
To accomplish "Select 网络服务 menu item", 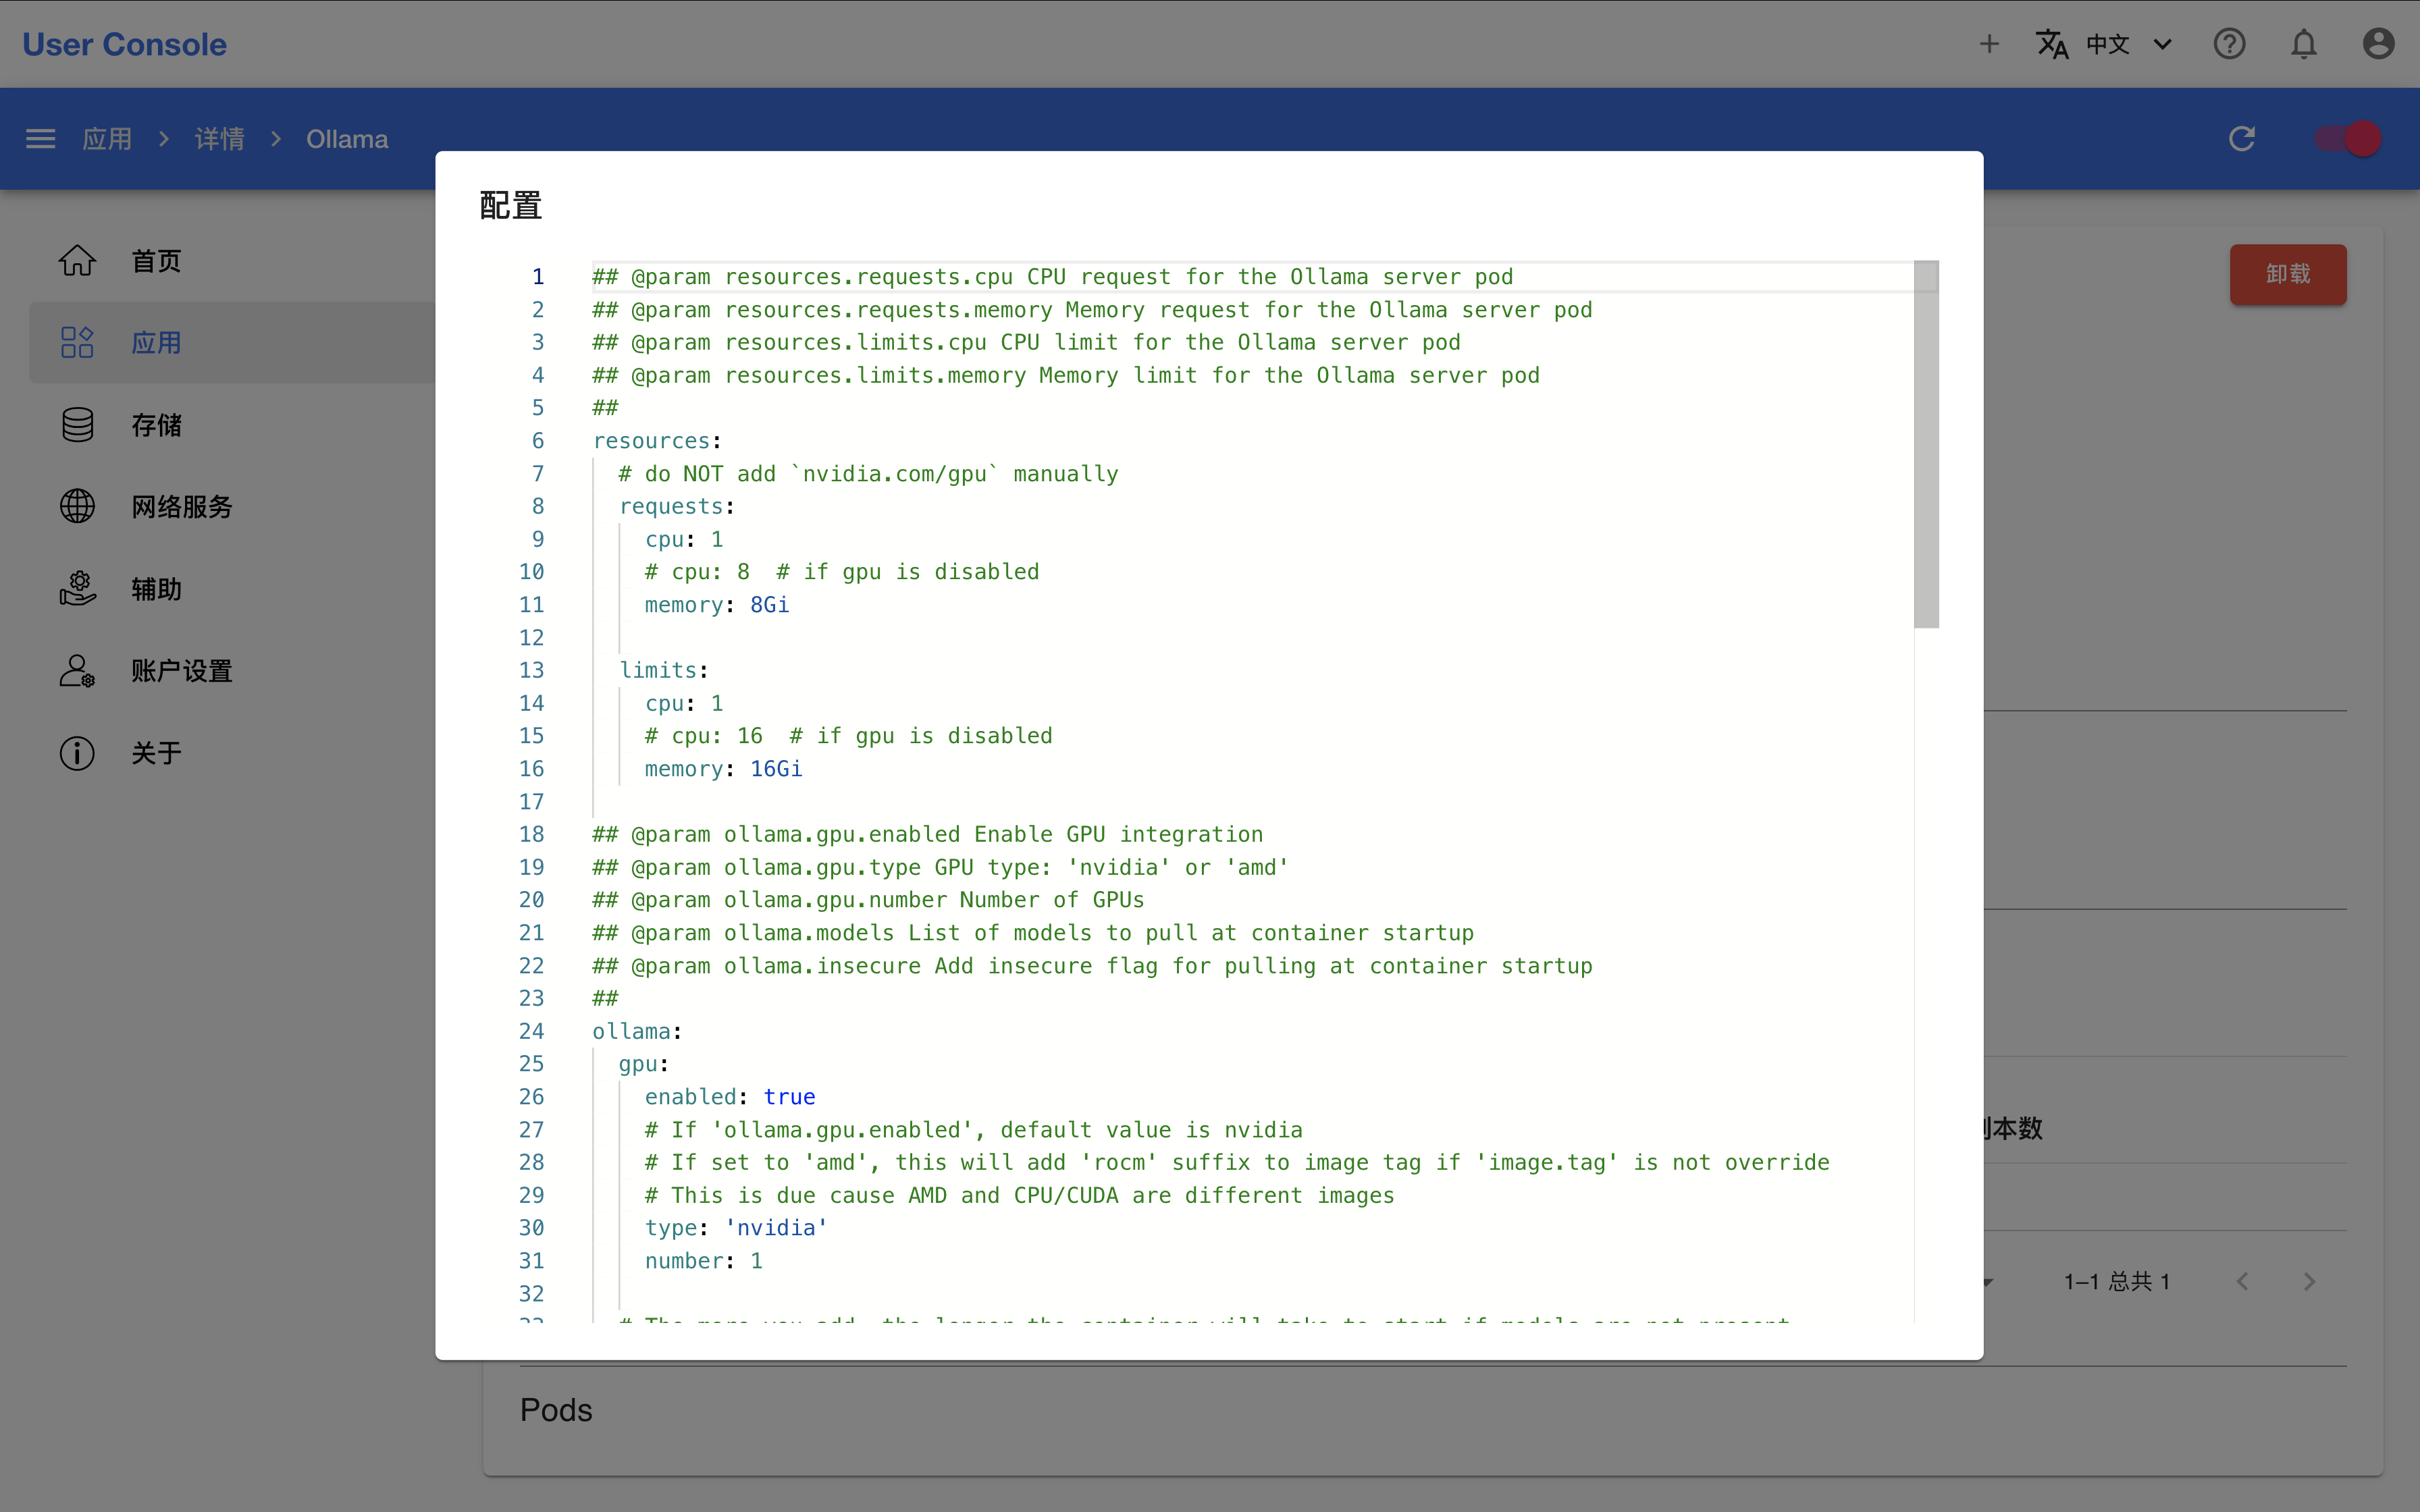I will click(233, 506).
